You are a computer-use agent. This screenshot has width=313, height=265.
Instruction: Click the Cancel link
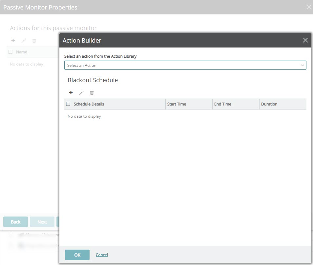(x=101, y=255)
